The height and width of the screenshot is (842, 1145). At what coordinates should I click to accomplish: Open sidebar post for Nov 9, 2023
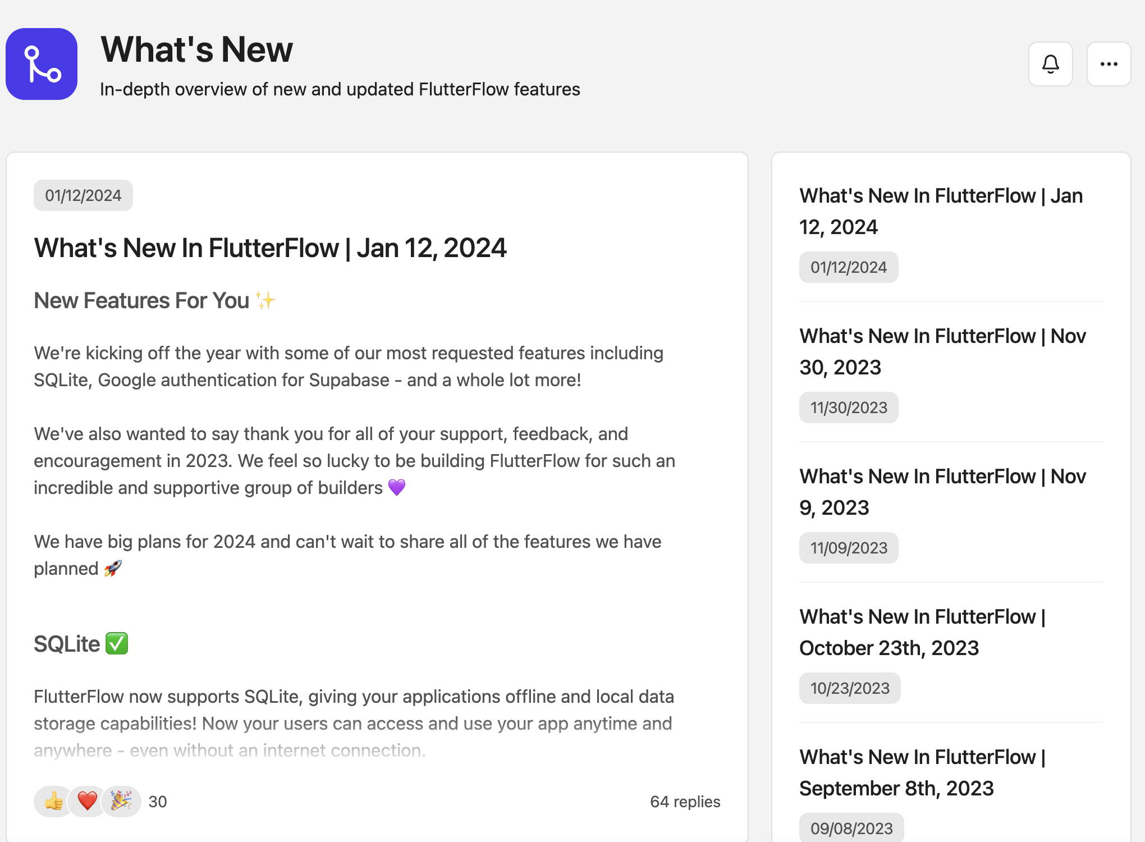tap(942, 492)
